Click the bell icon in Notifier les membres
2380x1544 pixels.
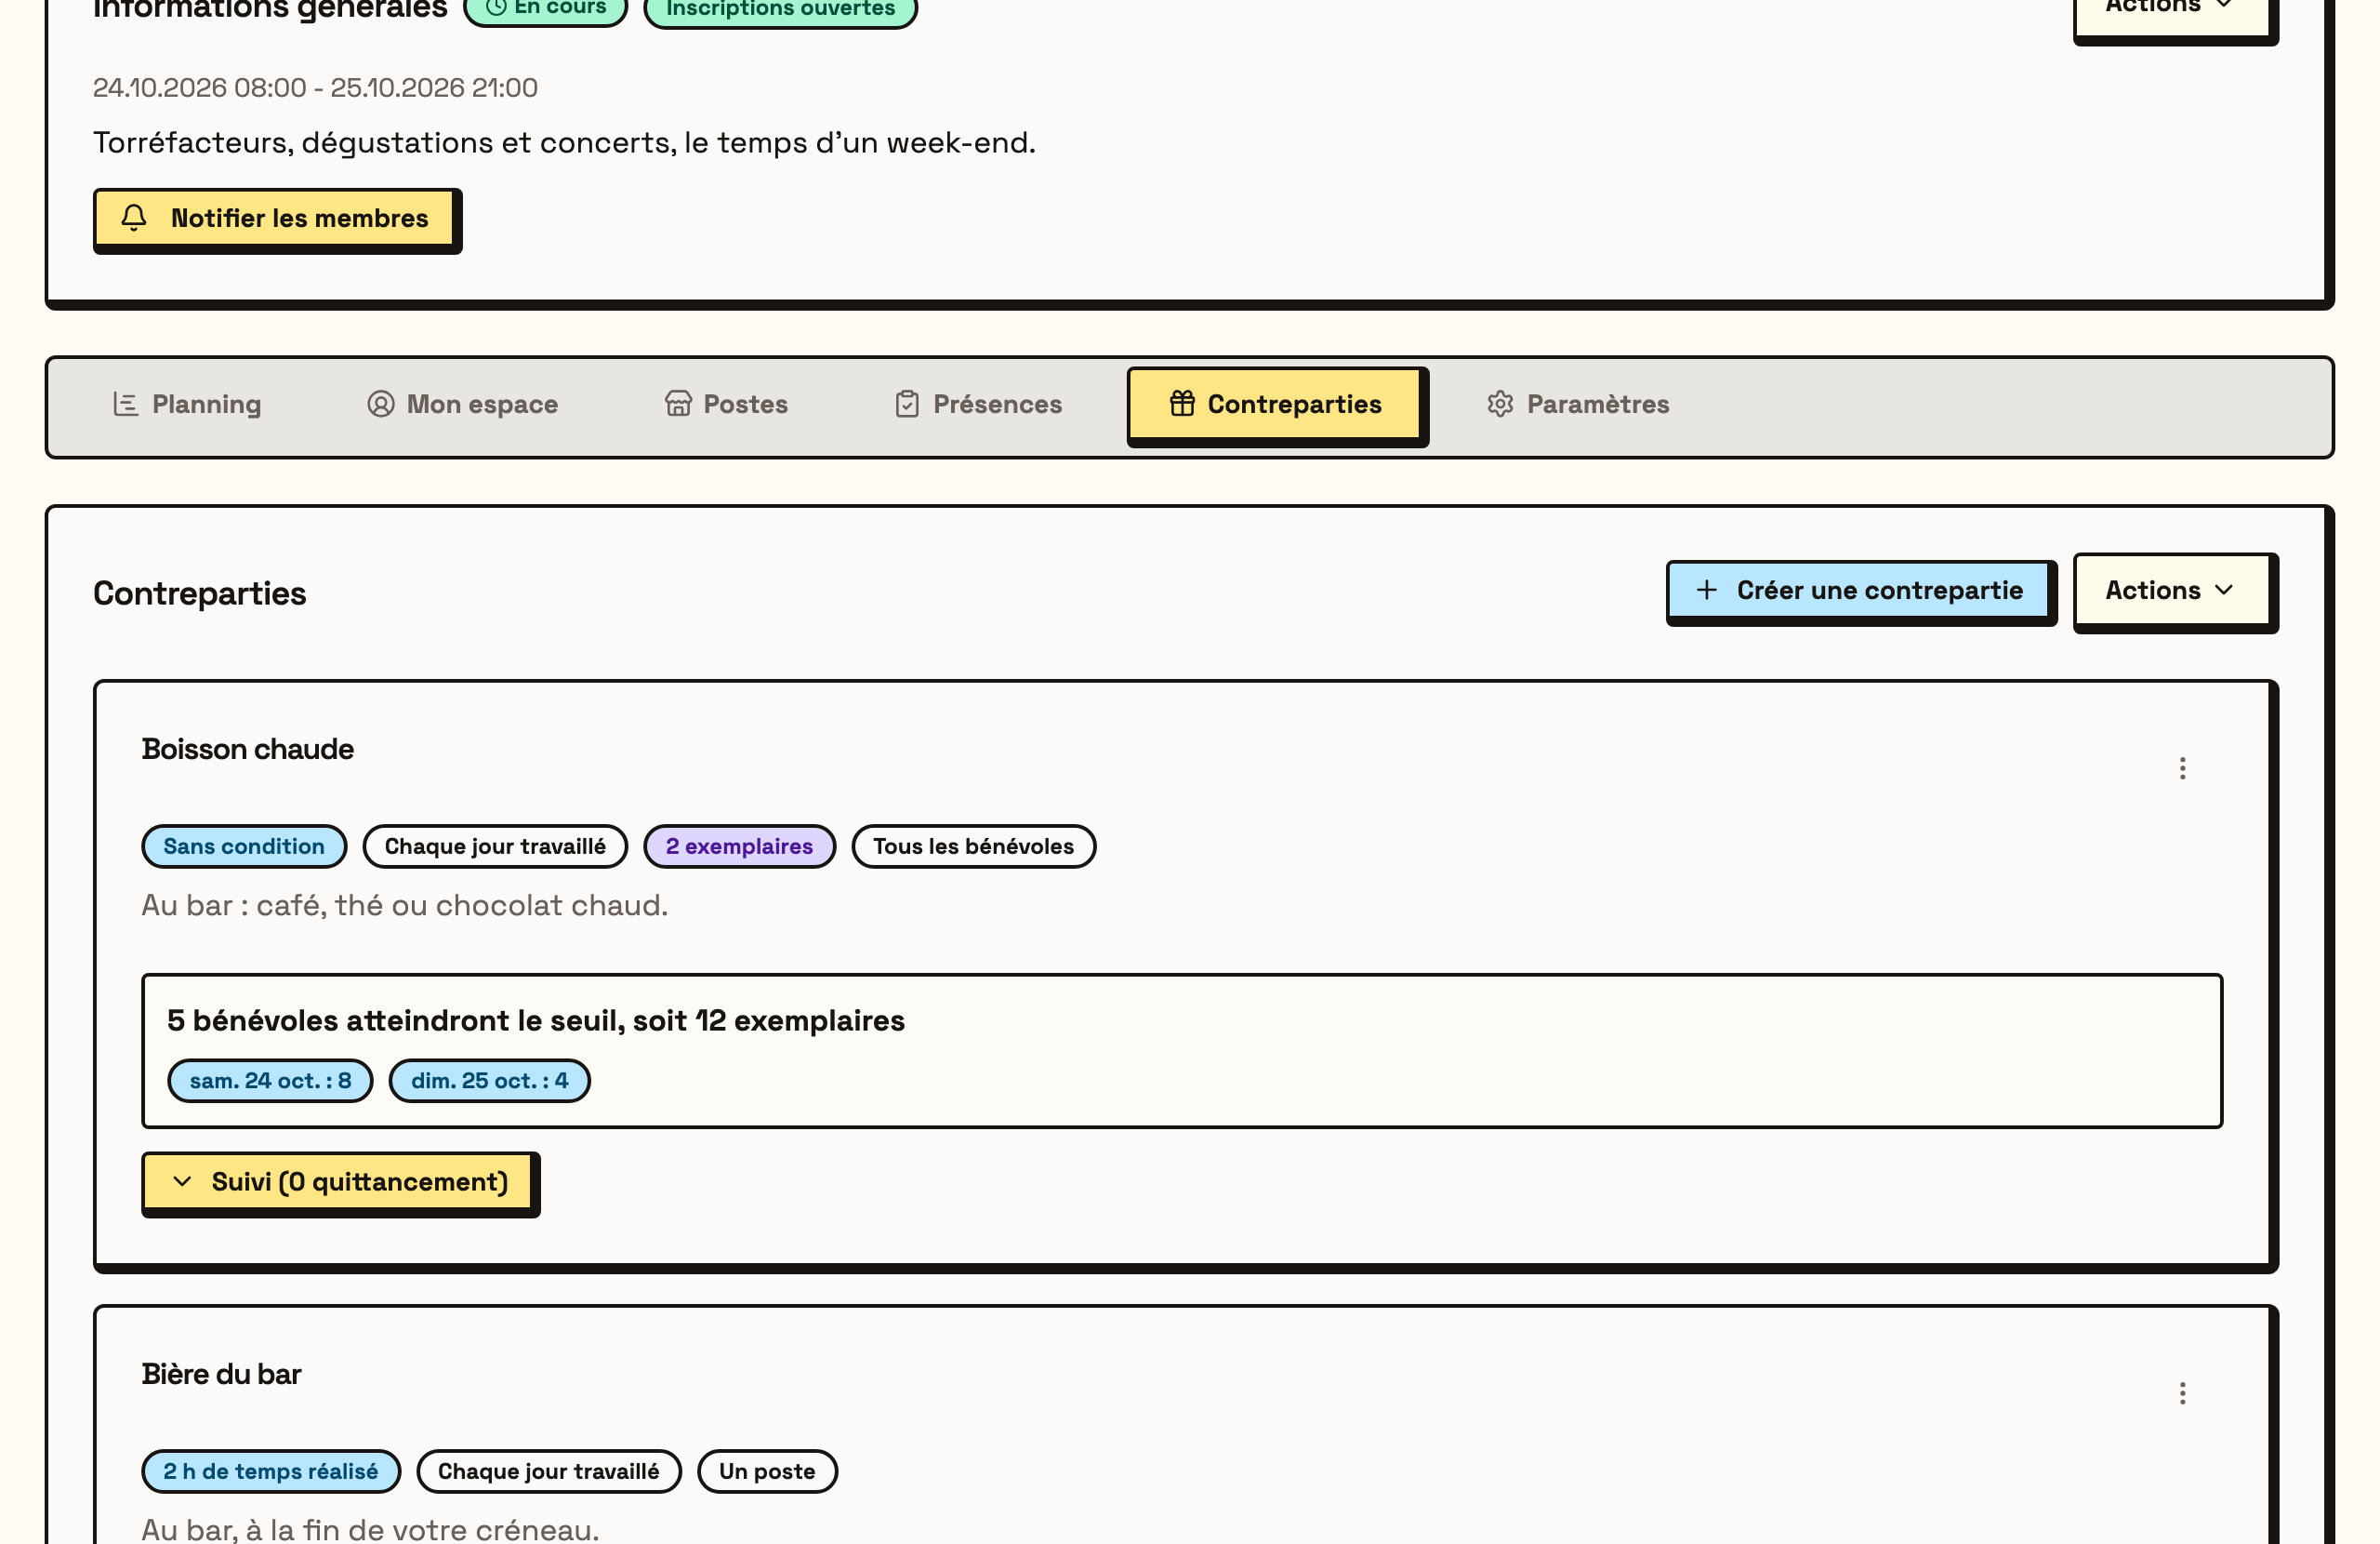click(134, 217)
